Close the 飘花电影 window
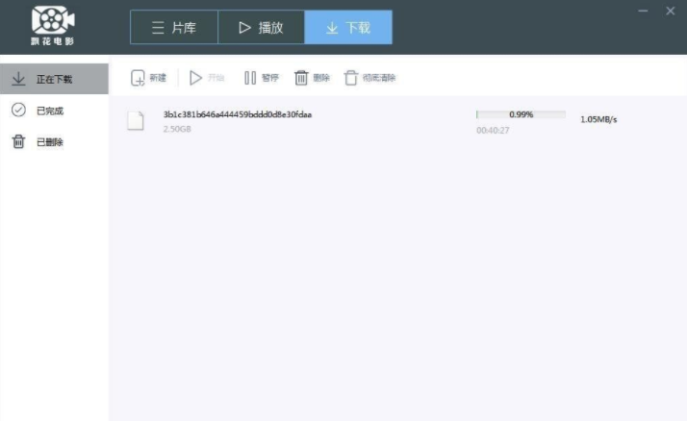 point(671,11)
